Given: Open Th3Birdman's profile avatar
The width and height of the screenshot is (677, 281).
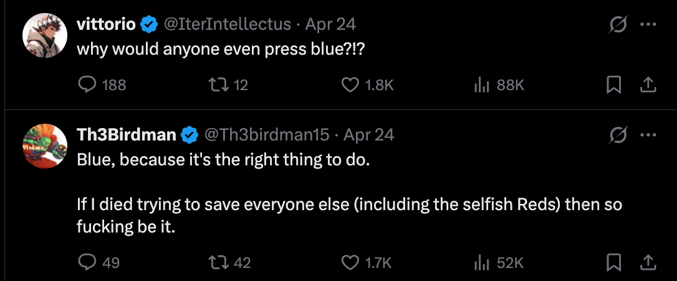Looking at the screenshot, I should coord(45,146).
